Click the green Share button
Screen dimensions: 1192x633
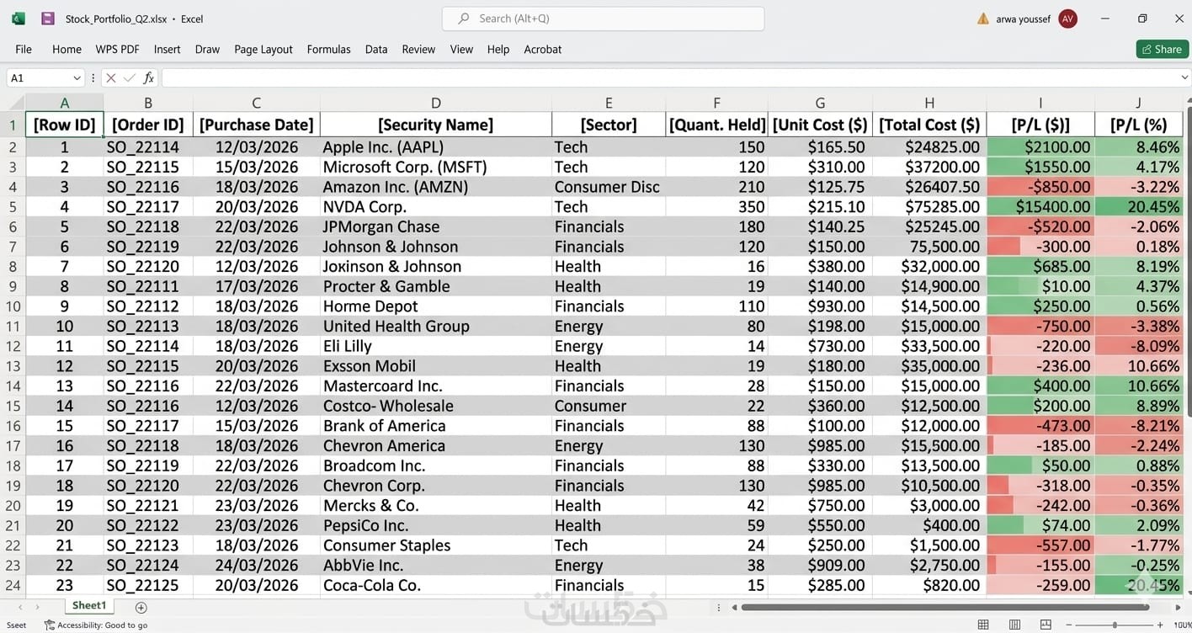[1162, 49]
